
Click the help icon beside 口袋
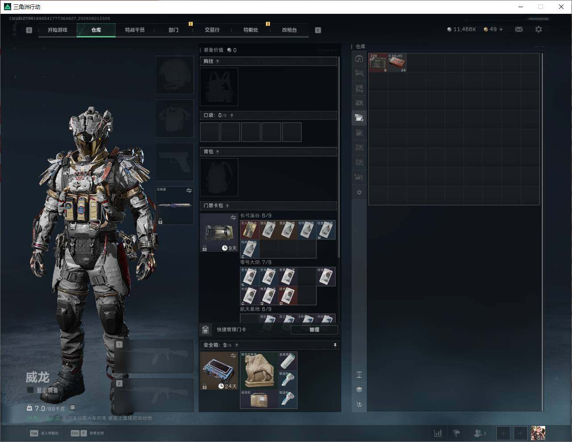pos(232,115)
